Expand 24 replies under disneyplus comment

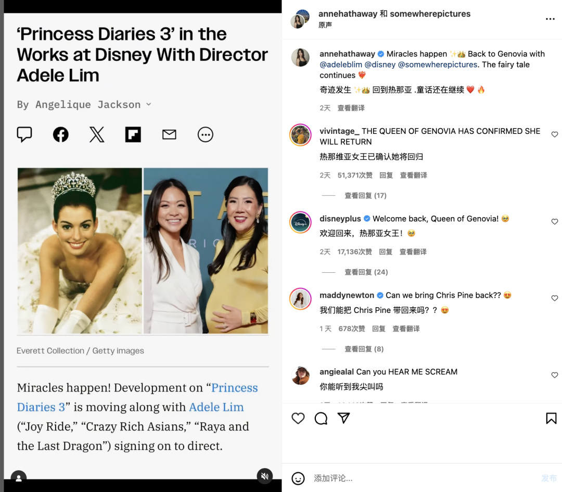(x=366, y=272)
